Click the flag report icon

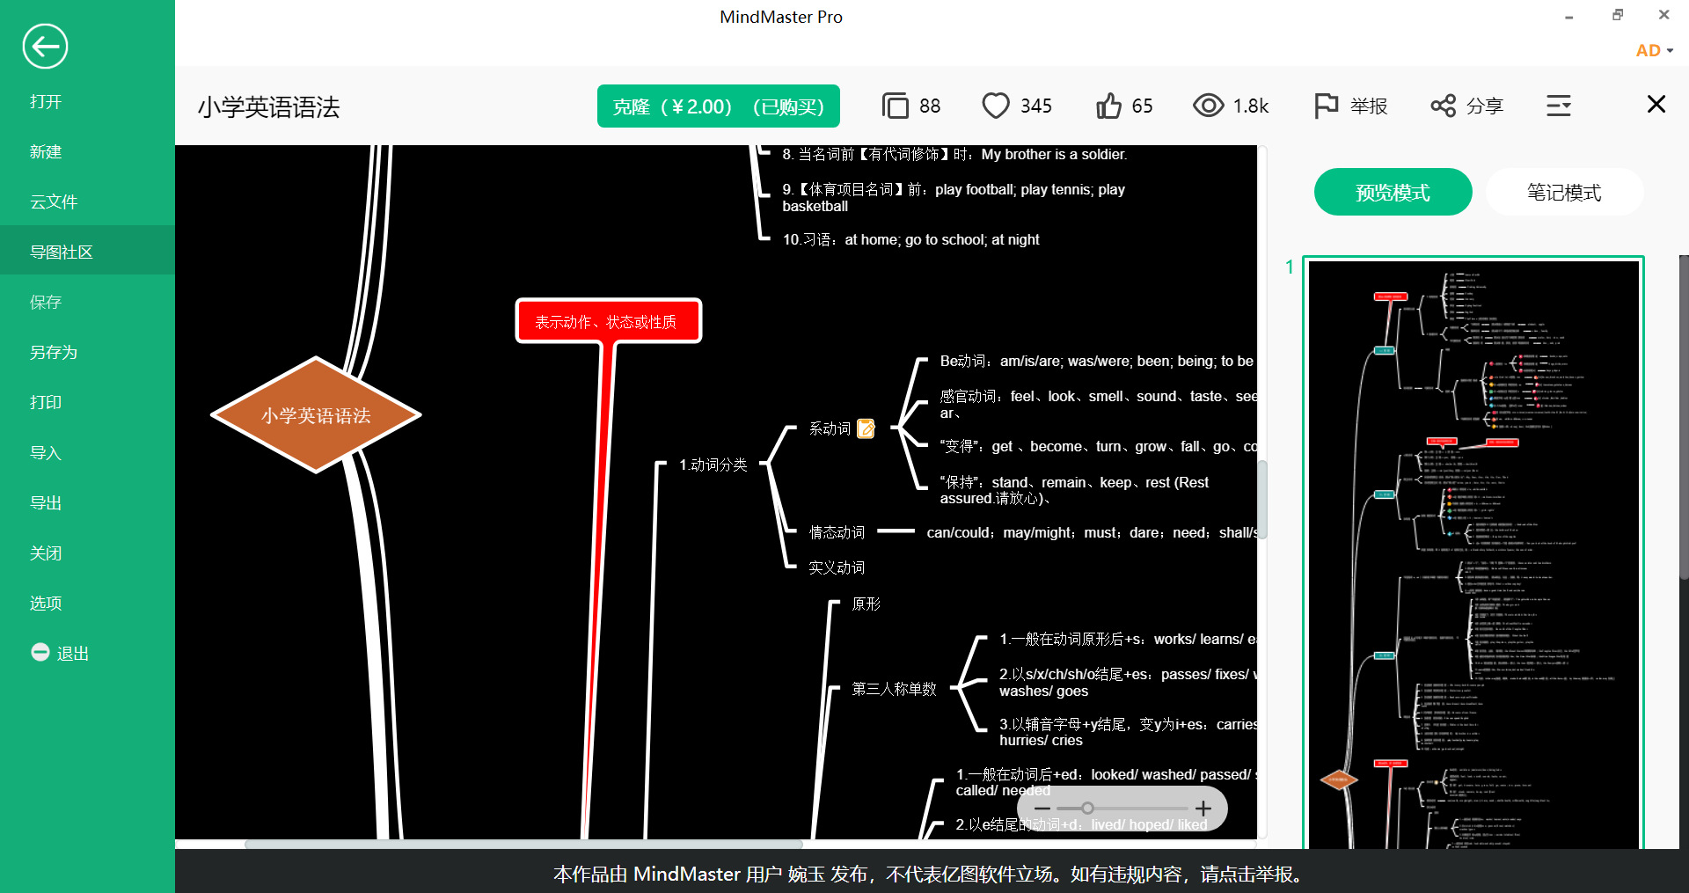pos(1325,106)
